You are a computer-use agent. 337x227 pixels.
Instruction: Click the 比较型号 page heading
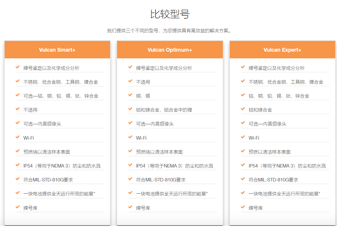[170, 14]
